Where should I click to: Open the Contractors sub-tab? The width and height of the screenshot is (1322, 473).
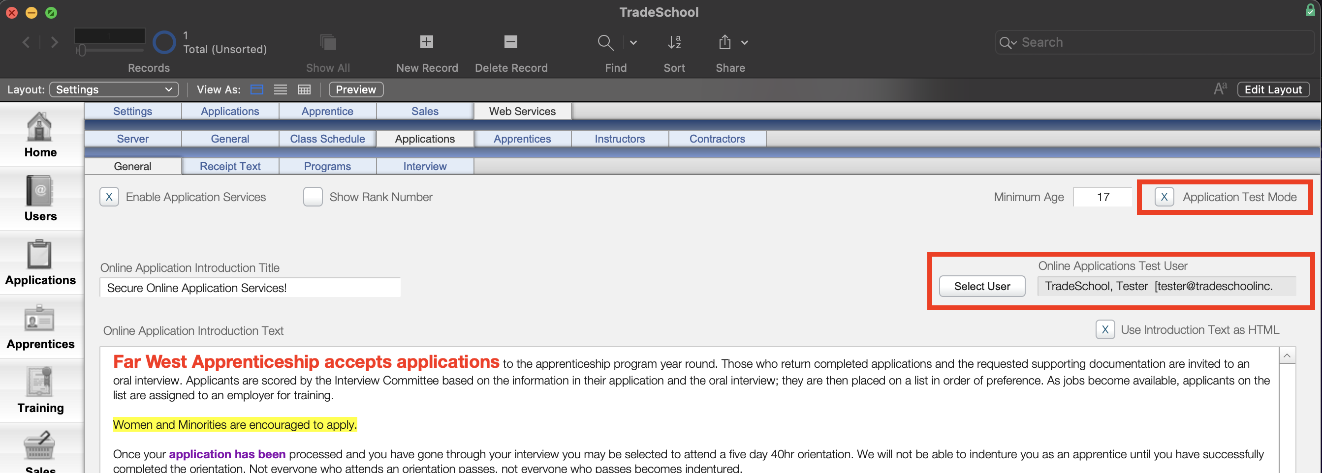point(718,139)
